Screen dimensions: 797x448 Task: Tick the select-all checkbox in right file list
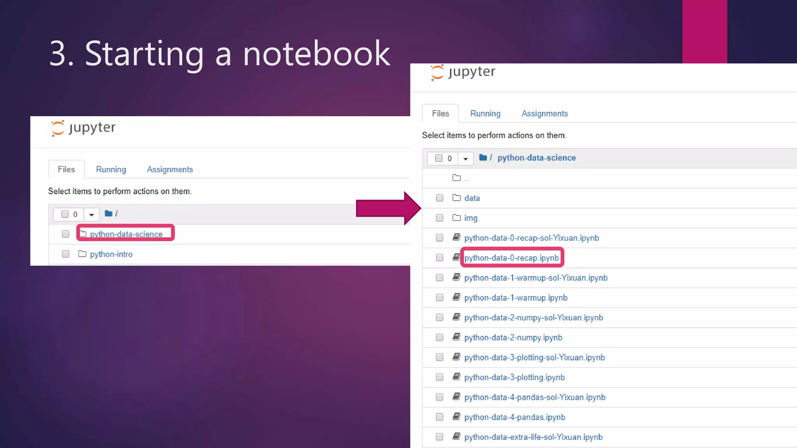click(439, 158)
